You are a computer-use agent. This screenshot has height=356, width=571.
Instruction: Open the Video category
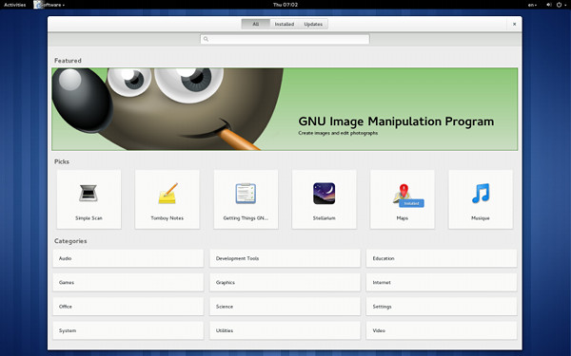[442, 330]
